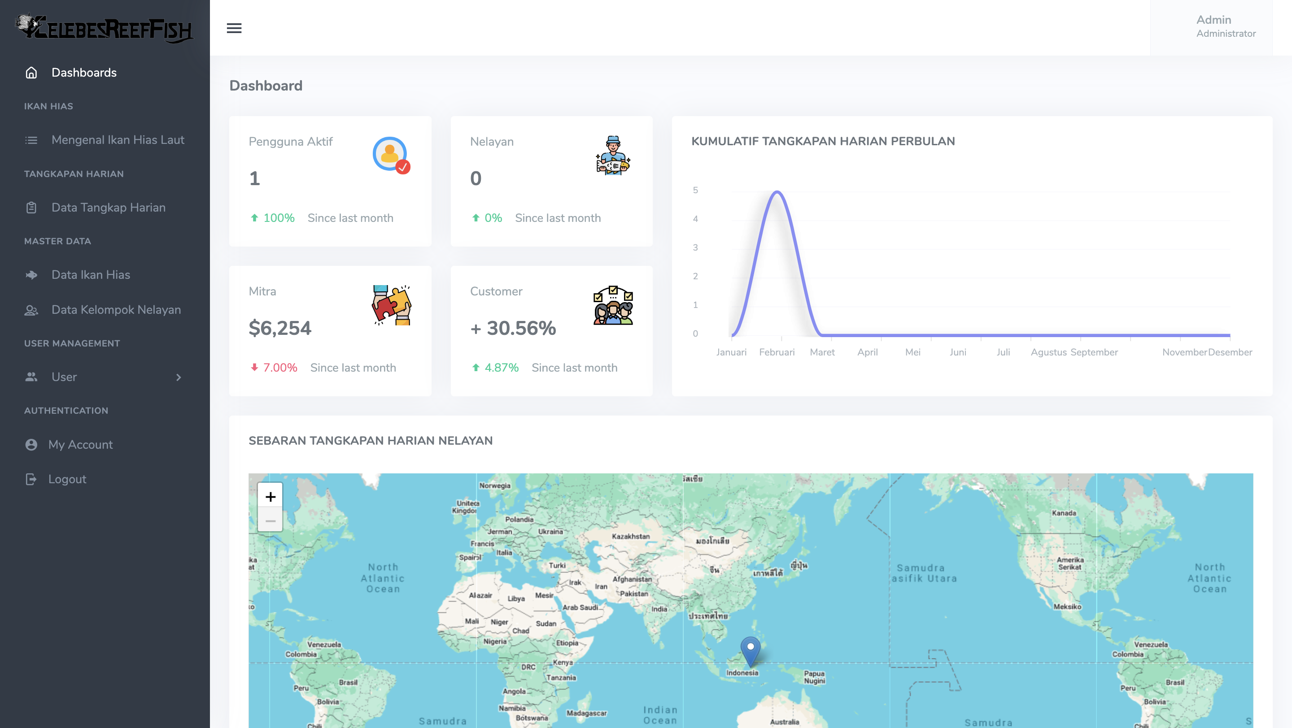Image resolution: width=1292 pixels, height=728 pixels.
Task: Go to Data Tangkap Harian
Action: coord(108,208)
